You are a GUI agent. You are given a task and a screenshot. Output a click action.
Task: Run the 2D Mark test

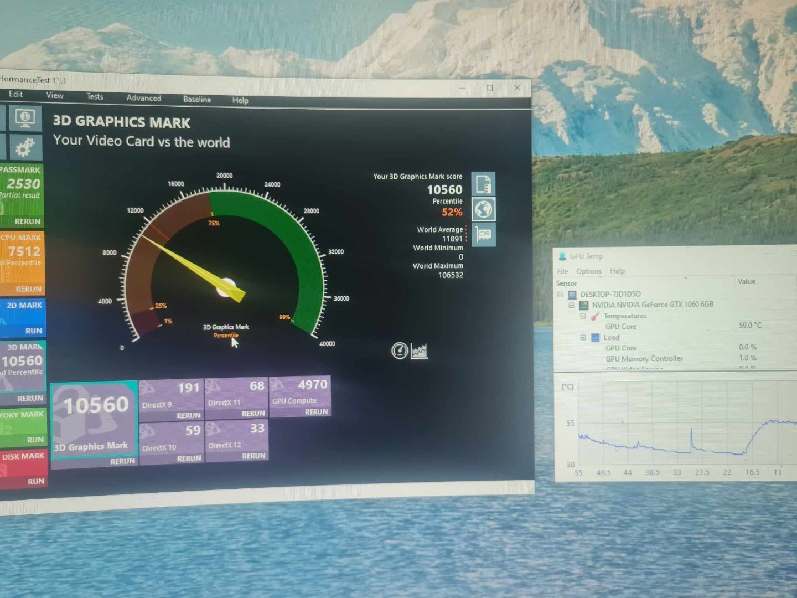(x=34, y=331)
